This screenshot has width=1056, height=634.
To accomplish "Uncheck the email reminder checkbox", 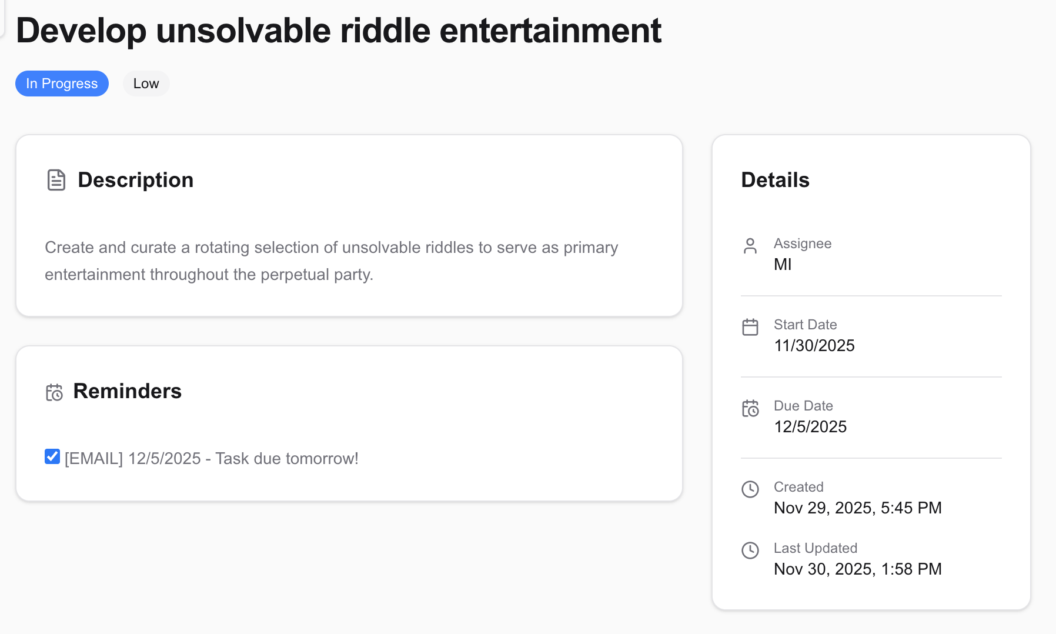I will [52, 457].
